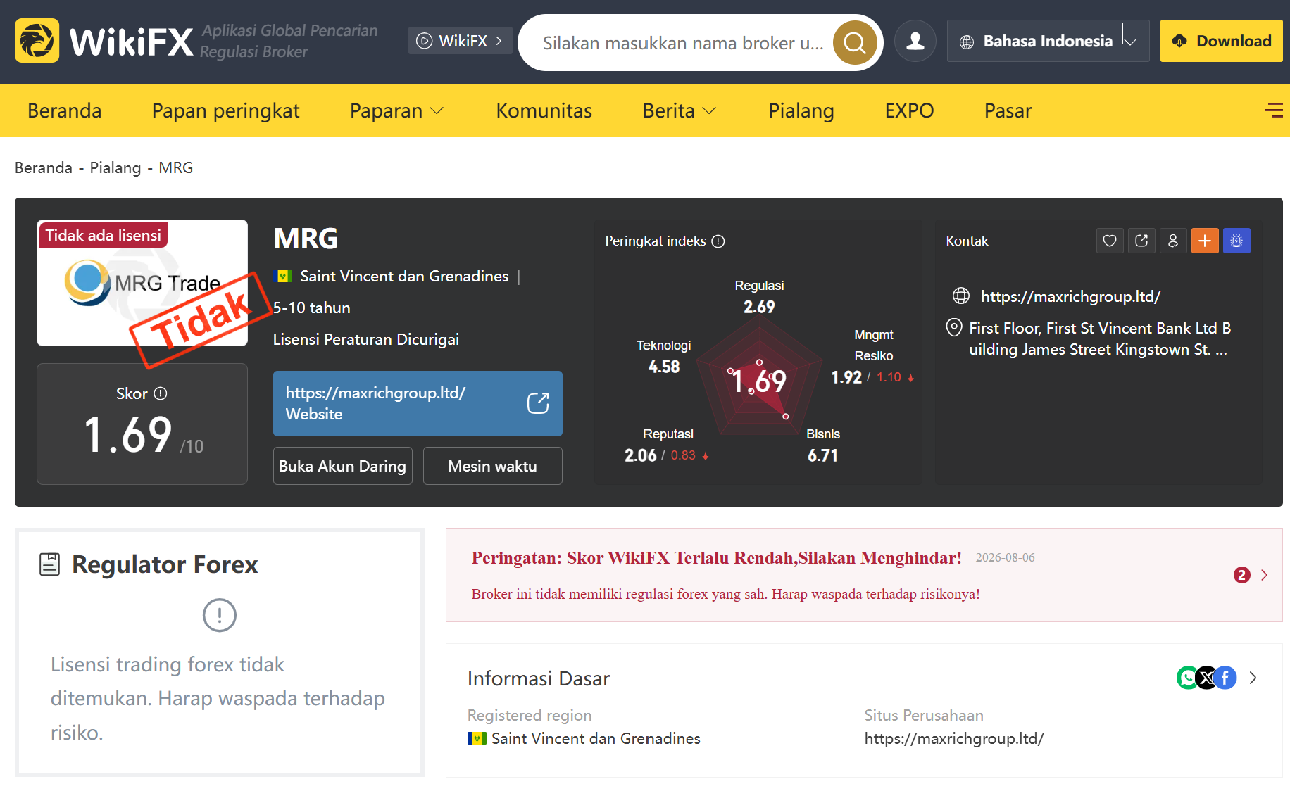Click Pialang in the breadcrumb

[115, 167]
